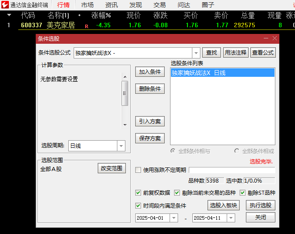The height and width of the screenshot is (234, 295).
Task: Click the 引入方案 button
Action: pyautogui.click(x=150, y=121)
